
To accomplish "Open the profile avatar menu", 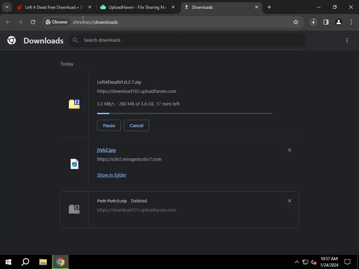I will point(339,22).
